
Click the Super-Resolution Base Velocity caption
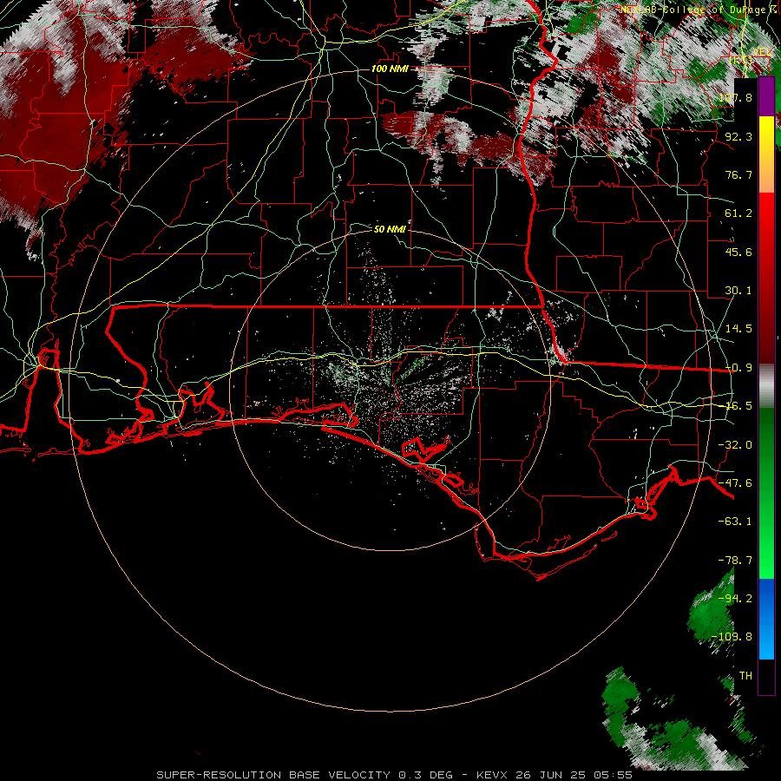[395, 775]
